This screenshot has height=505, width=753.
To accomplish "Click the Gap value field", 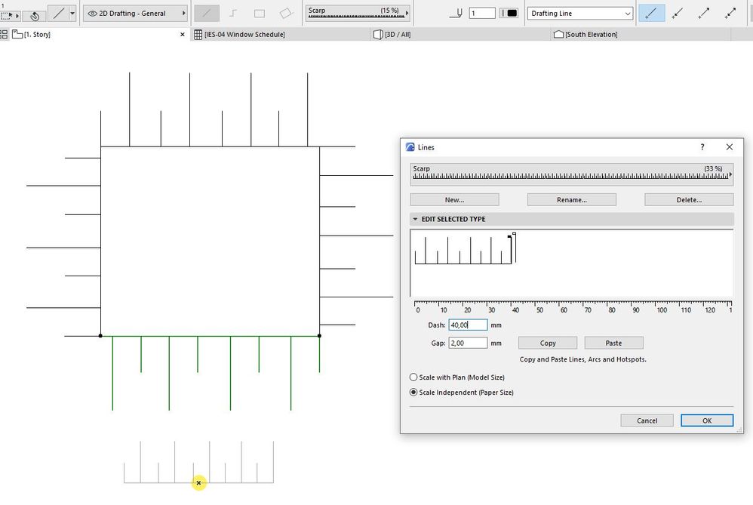I will 468,343.
